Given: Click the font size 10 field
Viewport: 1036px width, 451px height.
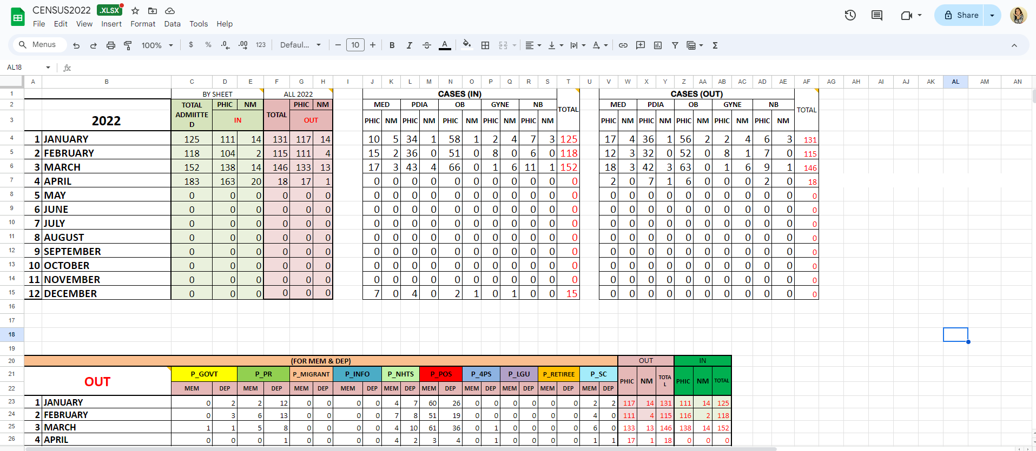Looking at the screenshot, I should pyautogui.click(x=355, y=45).
